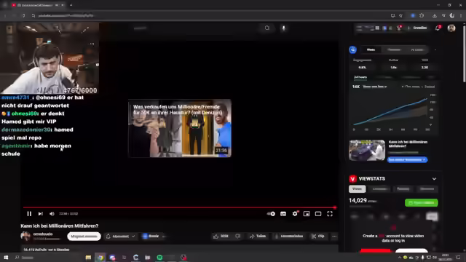Seek on the red video progress bar
This screenshot has height=262, width=466.
(x=180, y=207)
